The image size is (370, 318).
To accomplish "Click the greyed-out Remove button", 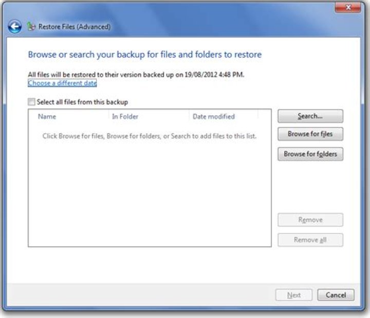I will 310,220.
